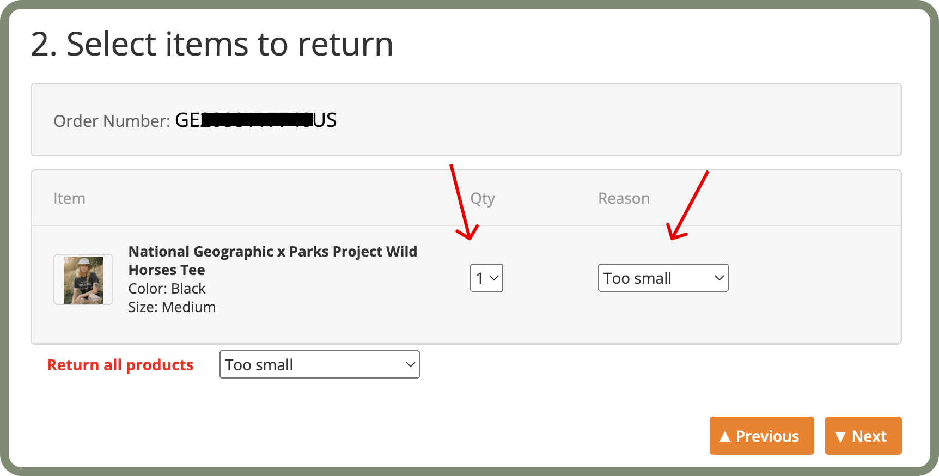Click the Item column header
The image size is (939, 476).
69,198
